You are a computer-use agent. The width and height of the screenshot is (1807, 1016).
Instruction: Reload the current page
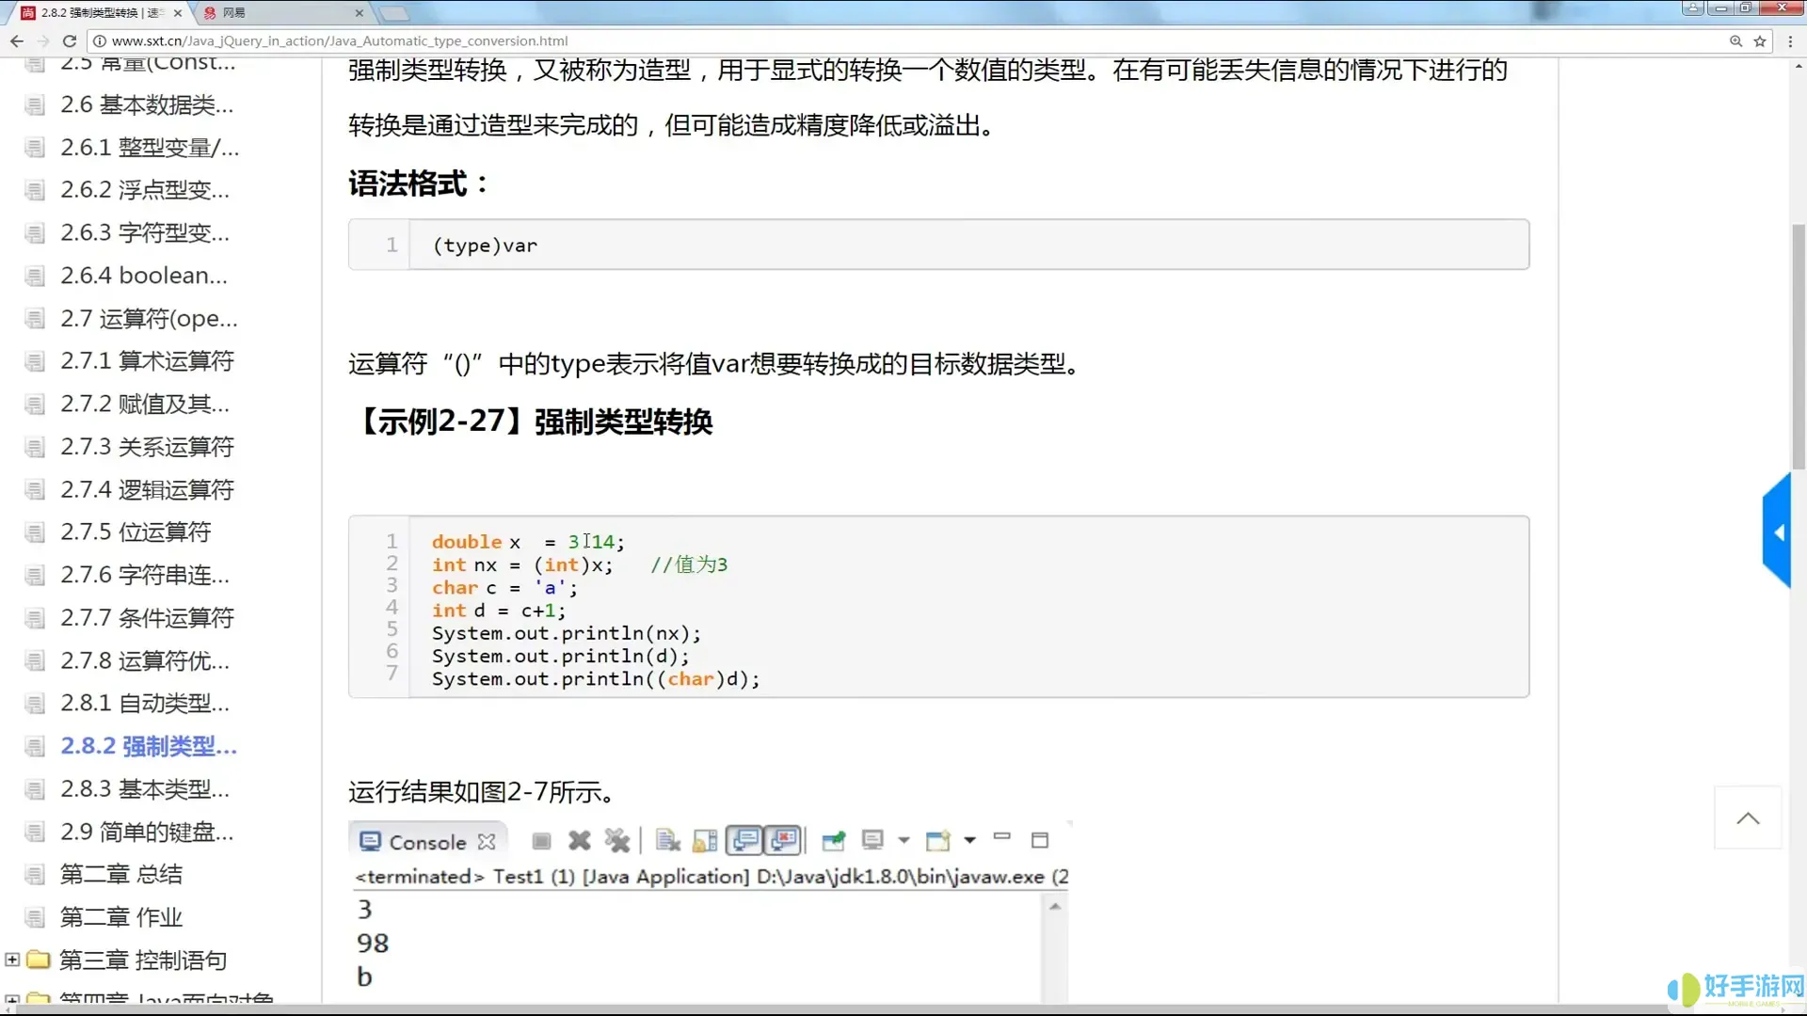tap(69, 40)
